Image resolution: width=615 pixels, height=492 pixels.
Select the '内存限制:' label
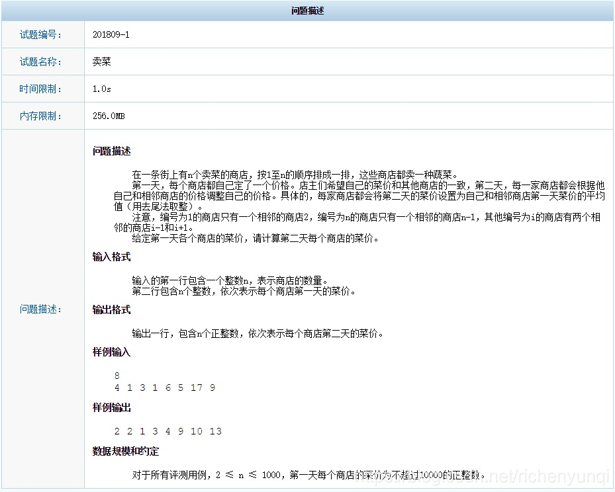[41, 116]
